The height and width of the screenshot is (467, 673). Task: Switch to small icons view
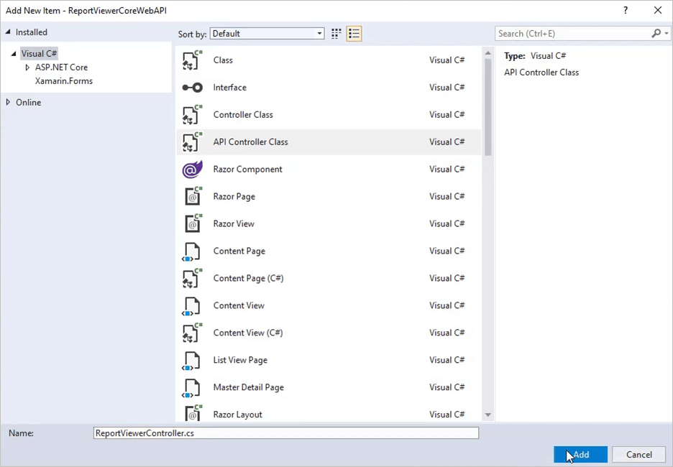coord(335,33)
